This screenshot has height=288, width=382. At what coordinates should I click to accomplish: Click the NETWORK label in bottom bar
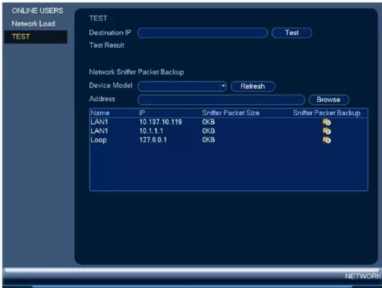pos(363,276)
